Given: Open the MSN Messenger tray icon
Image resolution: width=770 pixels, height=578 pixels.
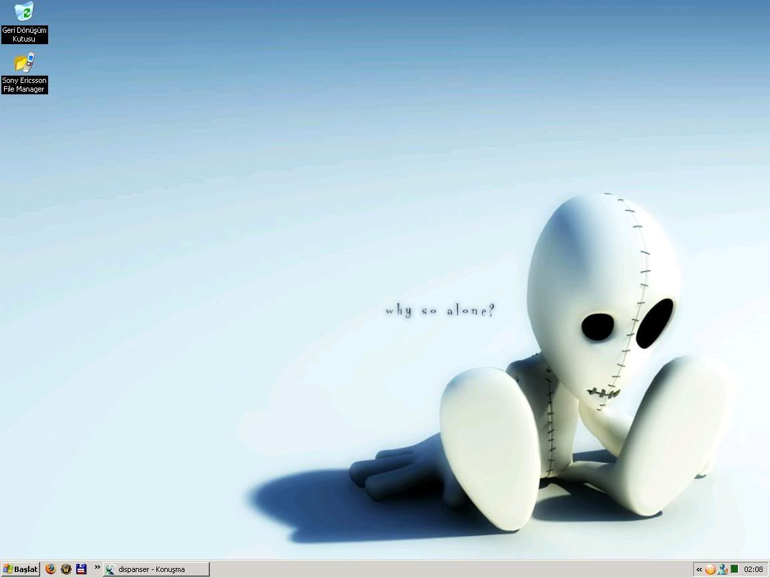Looking at the screenshot, I should (723, 570).
